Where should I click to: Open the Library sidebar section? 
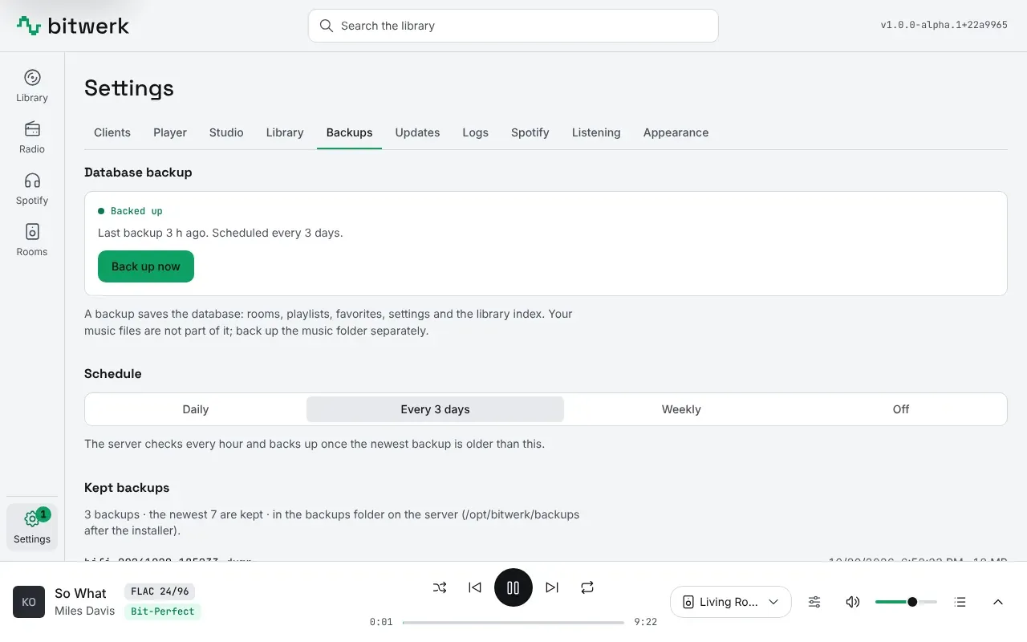tap(32, 86)
